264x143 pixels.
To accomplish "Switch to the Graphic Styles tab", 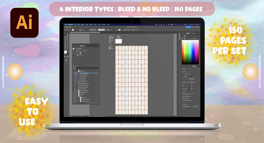I will (76, 46).
